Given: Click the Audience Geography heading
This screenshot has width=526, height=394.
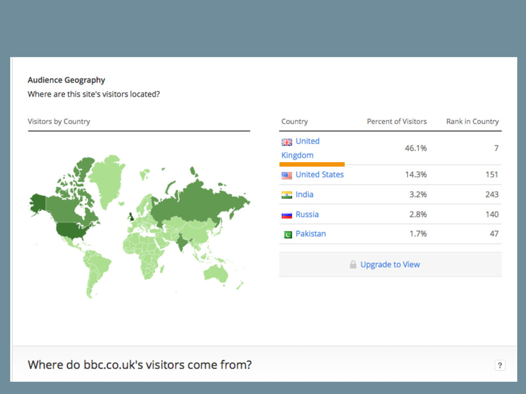Looking at the screenshot, I should 66,80.
